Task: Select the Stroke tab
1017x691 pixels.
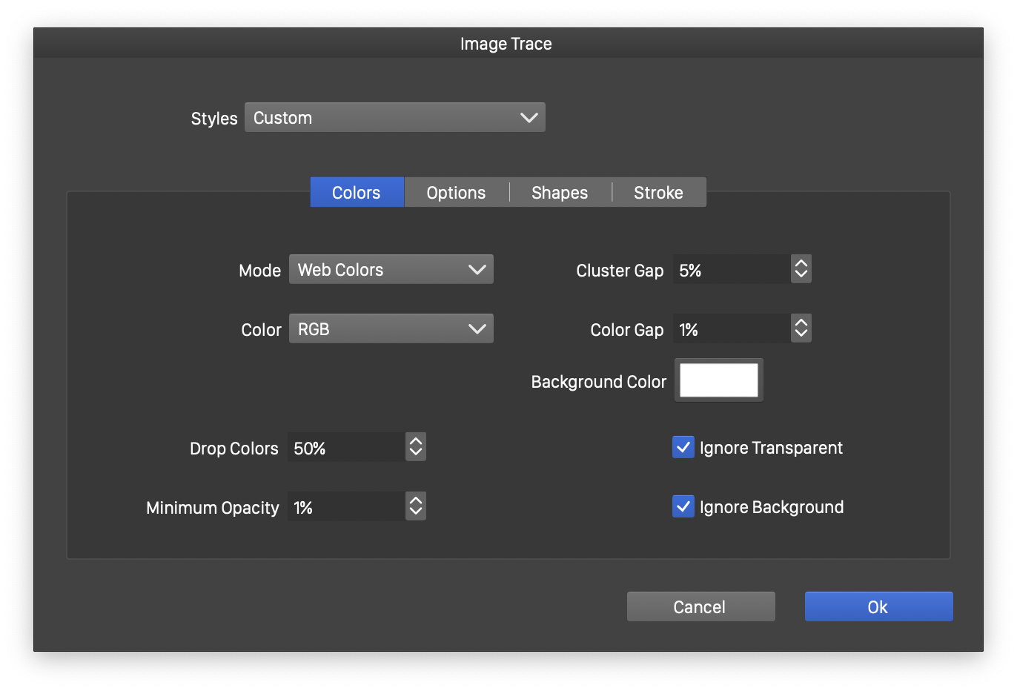Action: pyautogui.click(x=658, y=193)
